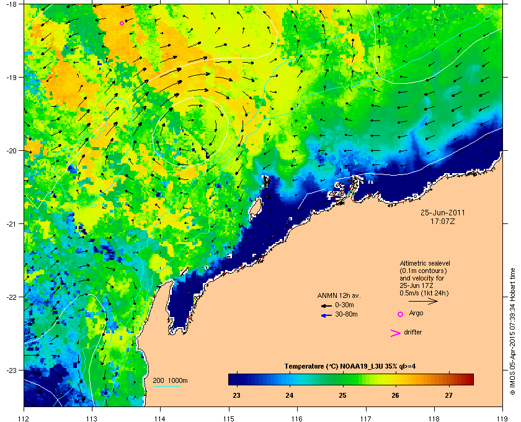
Task: Click the longitude axis label 114
Action: 160,418
